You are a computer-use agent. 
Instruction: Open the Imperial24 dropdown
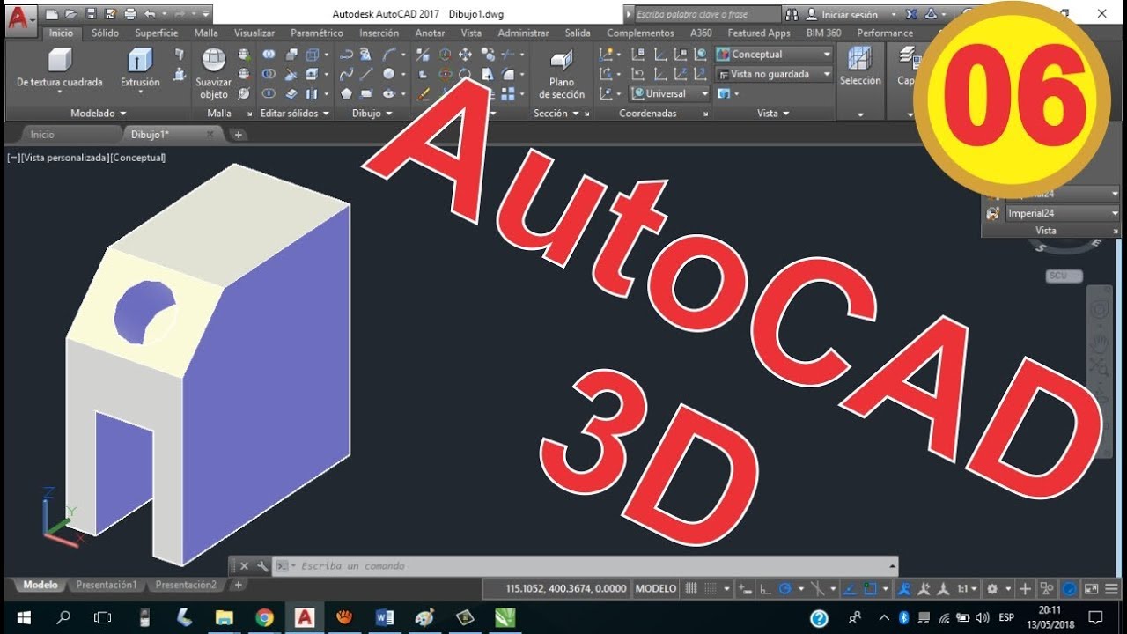[1063, 213]
